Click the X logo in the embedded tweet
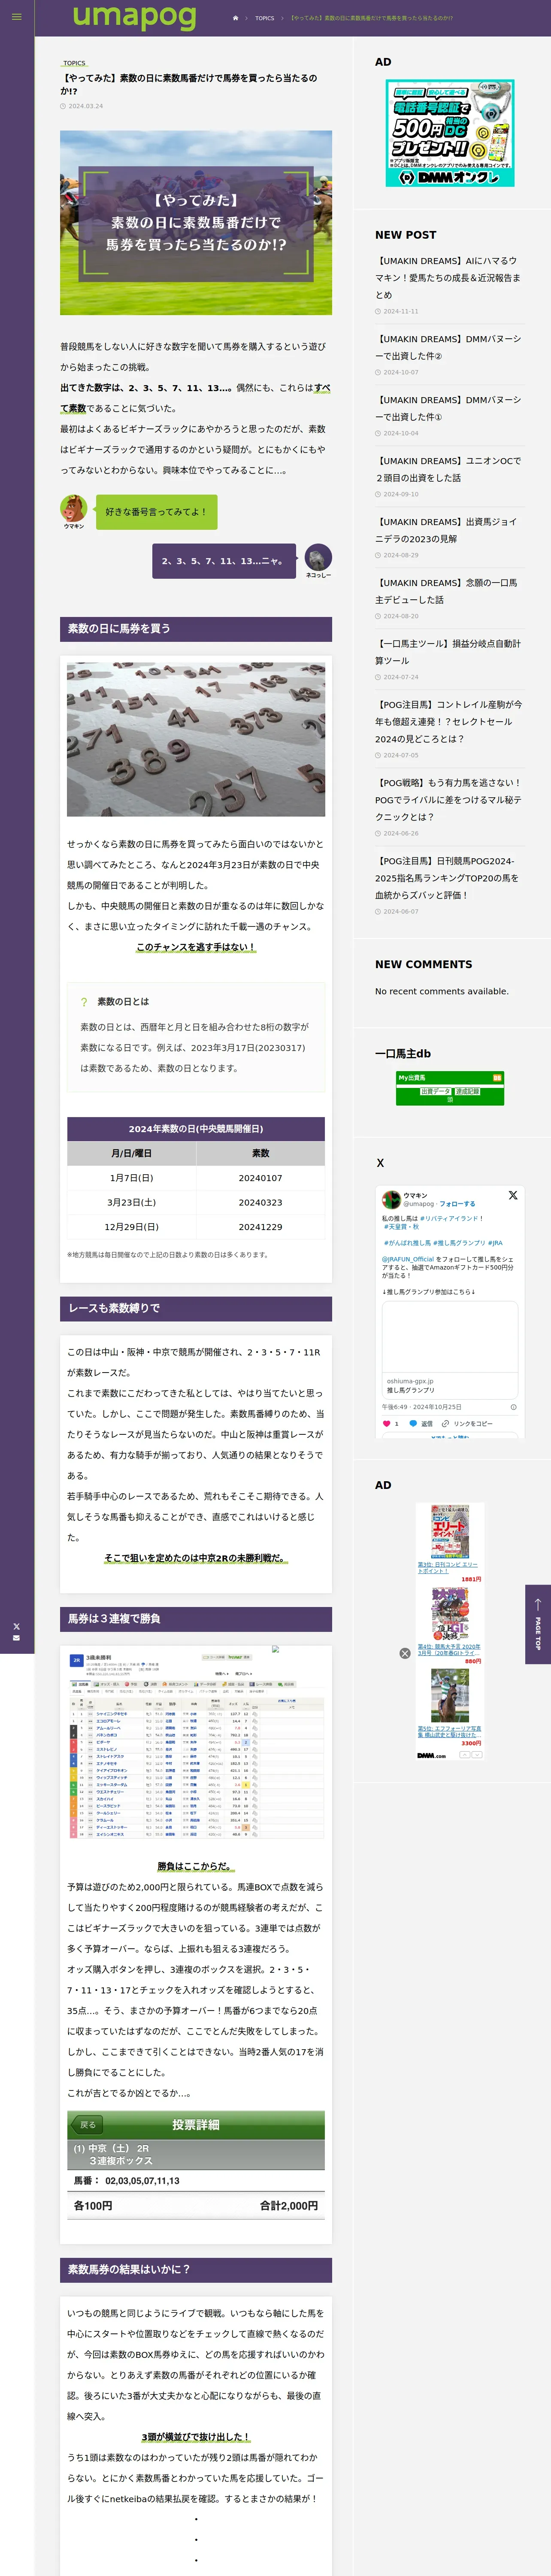This screenshot has height=2576, width=551. tap(513, 1195)
